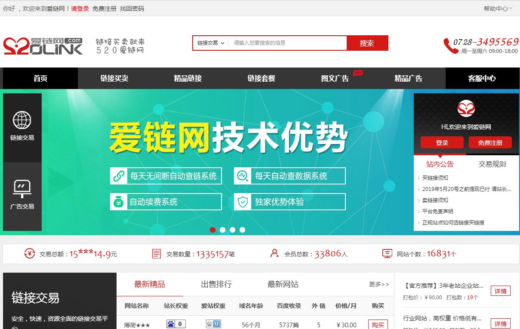Image resolution: width=520 pixels, height=329 pixels.
Task: Click the monitor icon for 广告交易
Action: point(22,189)
